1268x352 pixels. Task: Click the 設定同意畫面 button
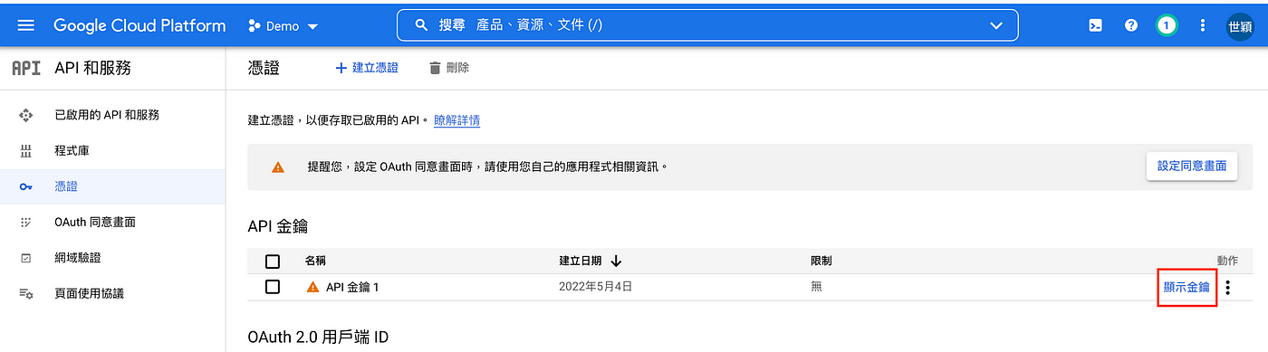pyautogui.click(x=1192, y=166)
